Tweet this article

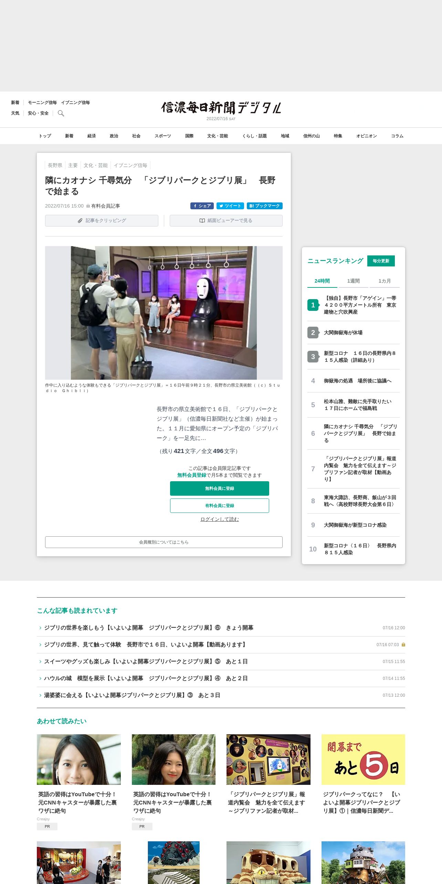230,206
